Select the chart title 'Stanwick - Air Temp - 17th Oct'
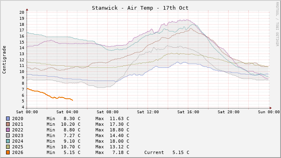 (x=140, y=8)
